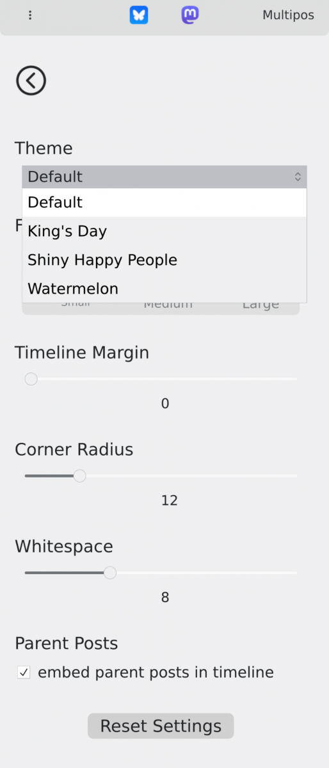Open the three-dot overflow menu
Image resolution: width=329 pixels, height=768 pixels.
[30, 15]
